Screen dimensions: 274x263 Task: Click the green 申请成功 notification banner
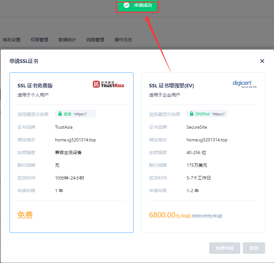pyautogui.click(x=137, y=5)
